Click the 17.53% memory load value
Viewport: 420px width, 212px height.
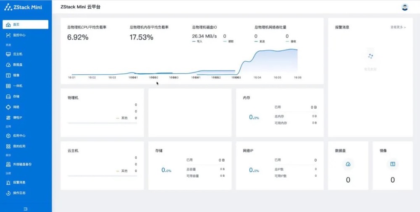(142, 37)
